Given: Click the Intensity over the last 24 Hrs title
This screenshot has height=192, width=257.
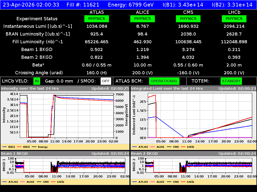Looking at the screenshot, I should (30, 89).
